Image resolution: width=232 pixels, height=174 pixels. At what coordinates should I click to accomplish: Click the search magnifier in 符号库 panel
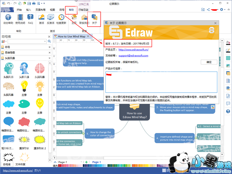pos(49,41)
